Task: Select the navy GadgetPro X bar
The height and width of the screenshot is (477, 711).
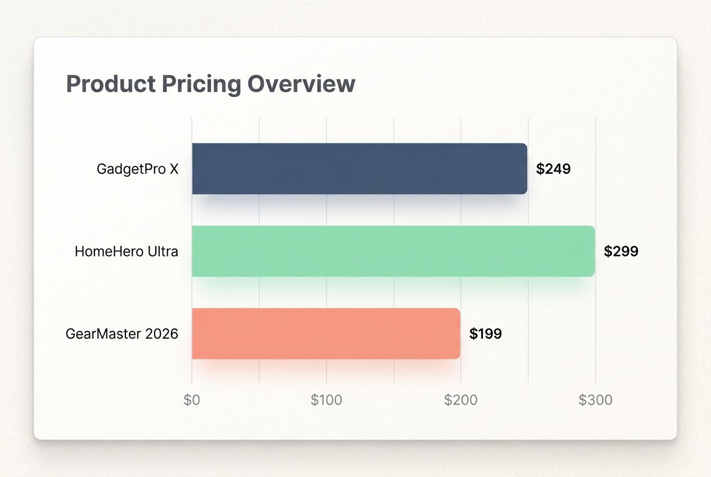Action: click(359, 169)
